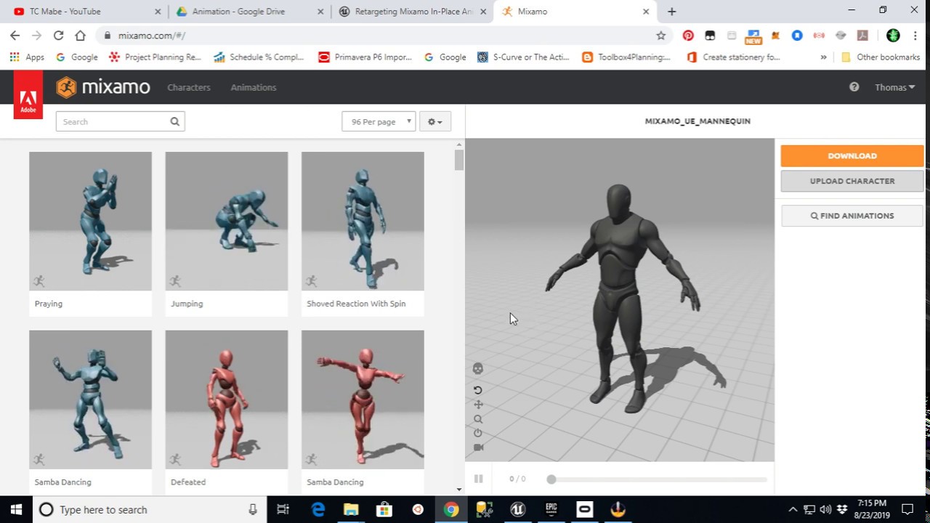Click the rotate view icon in viewport
This screenshot has height=523, width=930.
pos(478,390)
